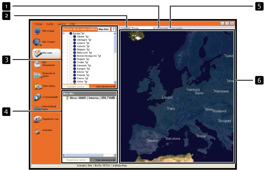Click the Zoom arrière button
Screen dimensions: 265x170
(176, 28)
